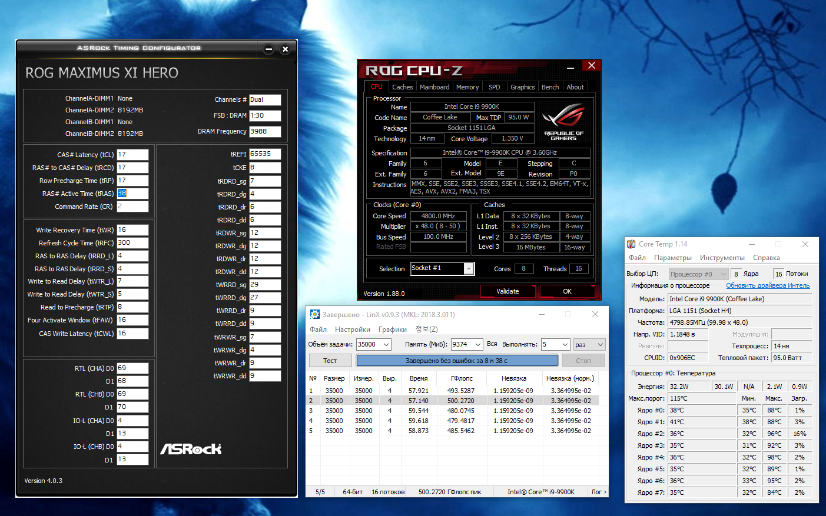
Task: Click the Core Temp thermometer icon in title bar
Action: coord(631,244)
